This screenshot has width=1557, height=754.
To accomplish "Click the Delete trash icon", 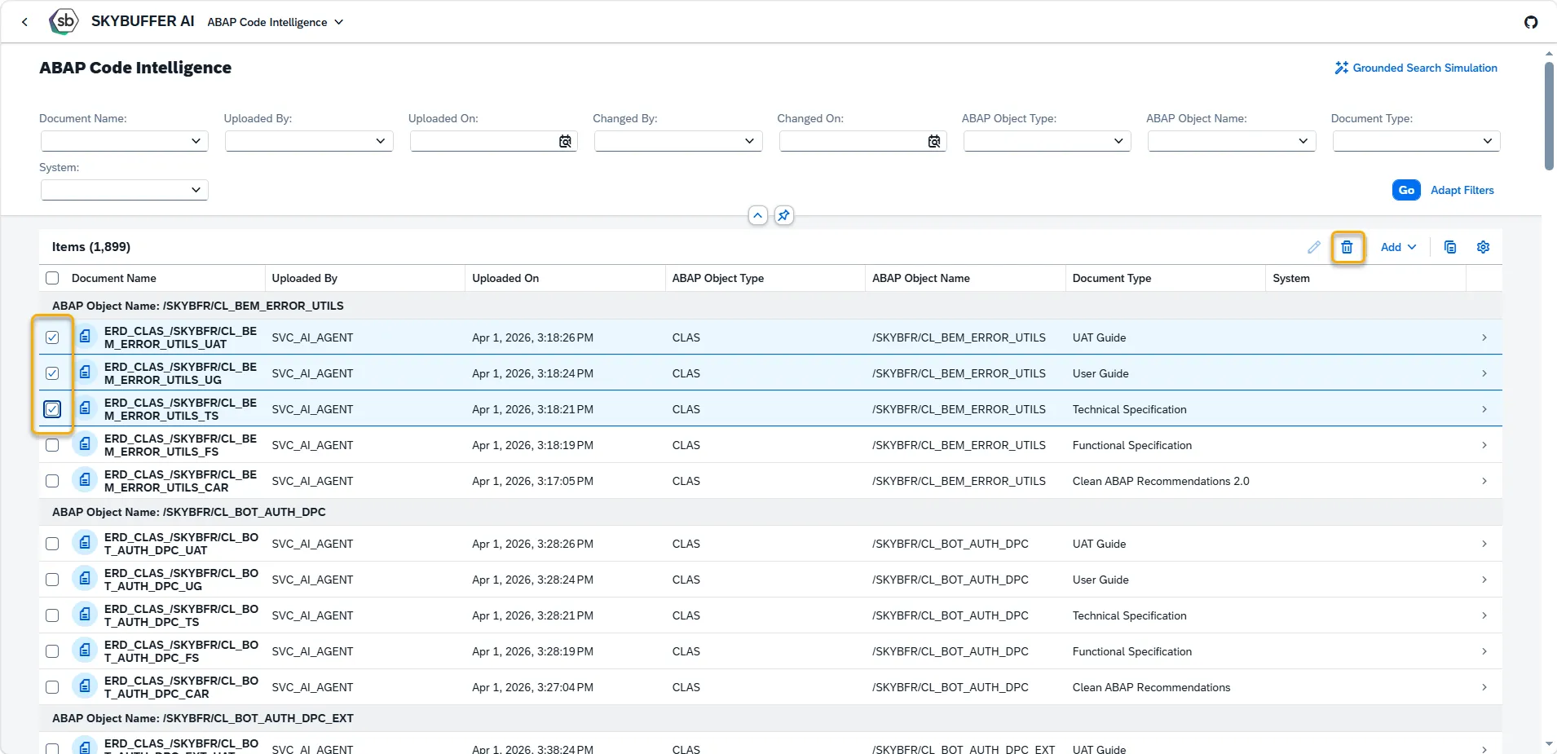I will (1347, 247).
